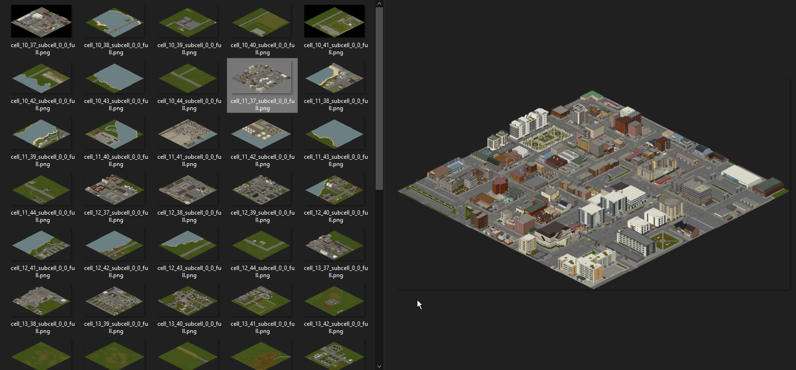796x370 pixels.
Task: Click the cell_10_41_subcell thumbnail image
Action: click(x=334, y=21)
